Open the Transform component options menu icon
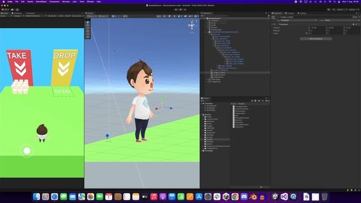 [359, 24]
